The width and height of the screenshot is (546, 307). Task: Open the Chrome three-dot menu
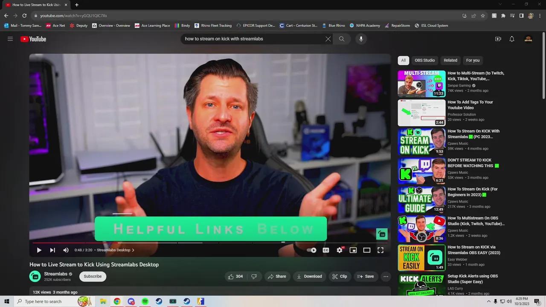540,16
